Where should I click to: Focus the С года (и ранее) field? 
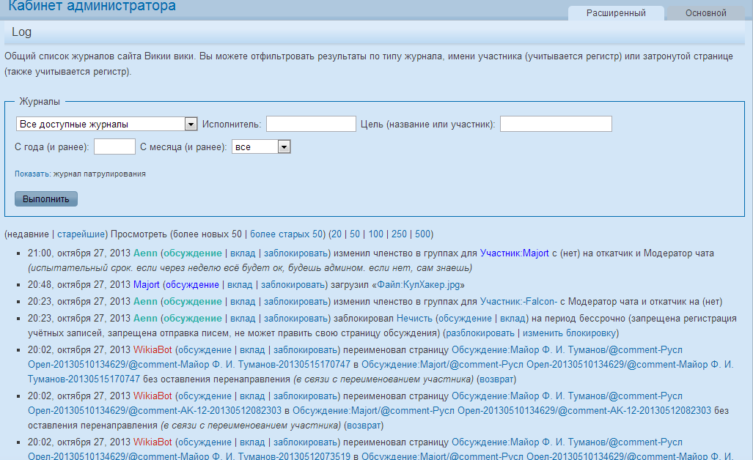[x=115, y=146]
